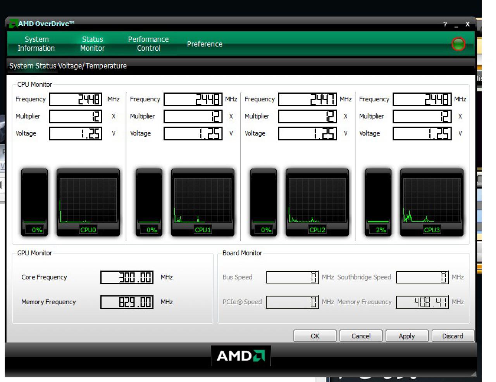
Task: Click the Bus Speed value field
Action: 293,277
